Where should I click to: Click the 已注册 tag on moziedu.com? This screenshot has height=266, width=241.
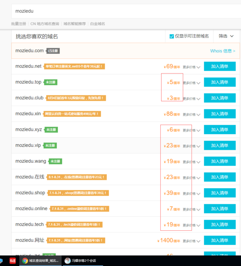[x=53, y=51]
